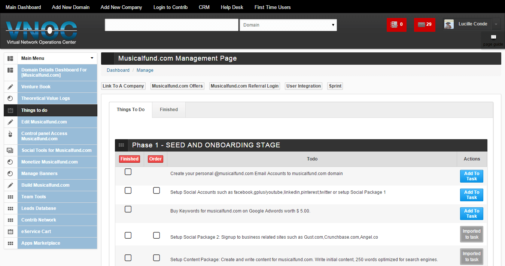The height and width of the screenshot is (266, 505).
Task: Click the pie icon beside Monetize Musicalfund.com
Action: [x=10, y=162]
